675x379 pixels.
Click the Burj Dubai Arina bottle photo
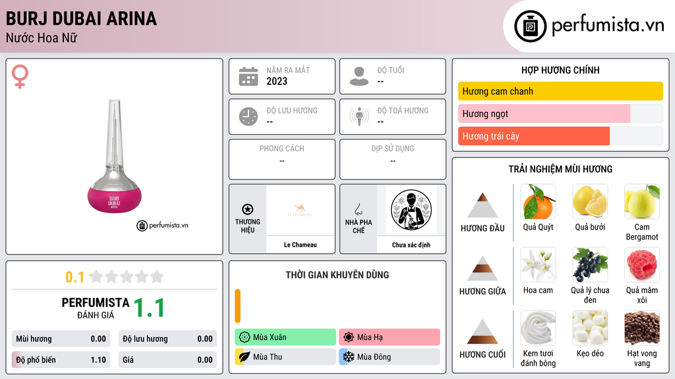[114, 157]
